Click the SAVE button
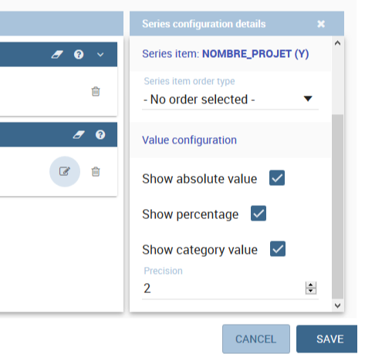The width and height of the screenshot is (365, 354). pos(327,339)
